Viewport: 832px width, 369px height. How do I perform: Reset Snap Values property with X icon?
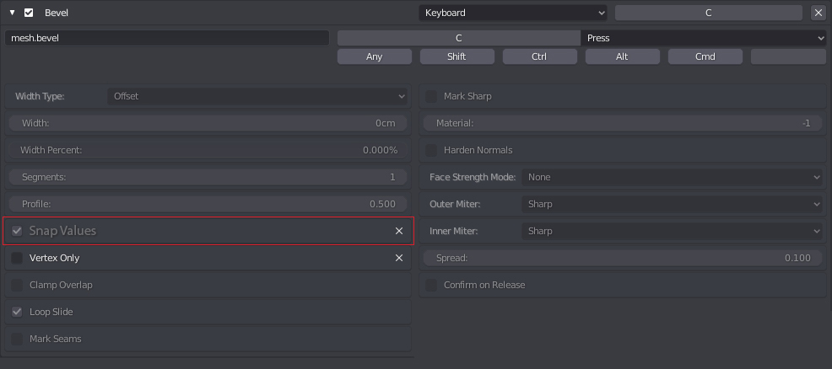[x=399, y=231]
